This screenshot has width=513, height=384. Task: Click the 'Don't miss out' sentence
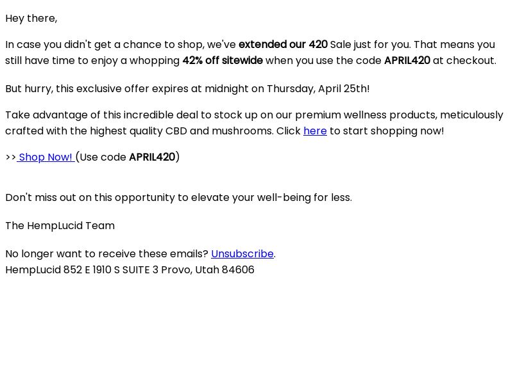point(179,198)
